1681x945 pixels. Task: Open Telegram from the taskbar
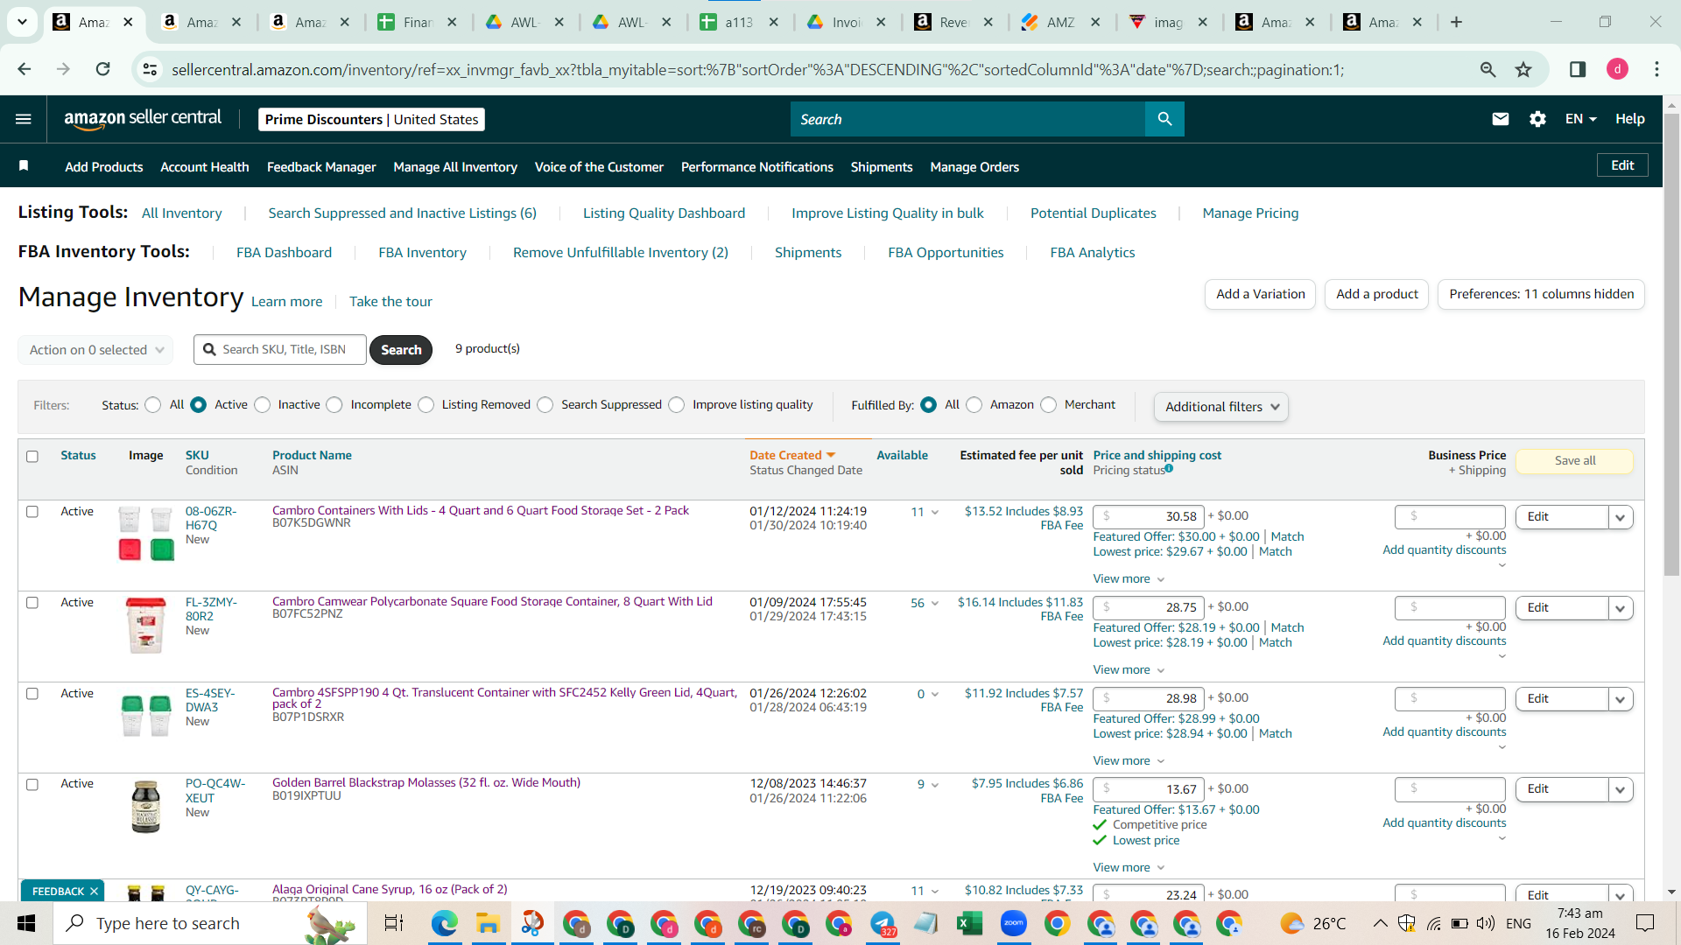(883, 923)
